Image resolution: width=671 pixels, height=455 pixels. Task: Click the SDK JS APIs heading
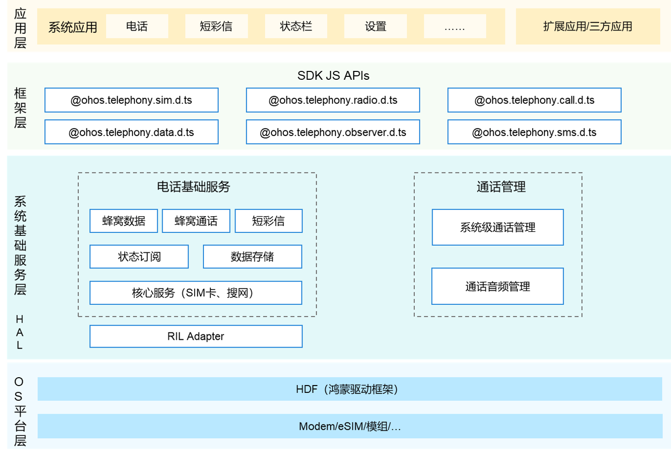(333, 75)
